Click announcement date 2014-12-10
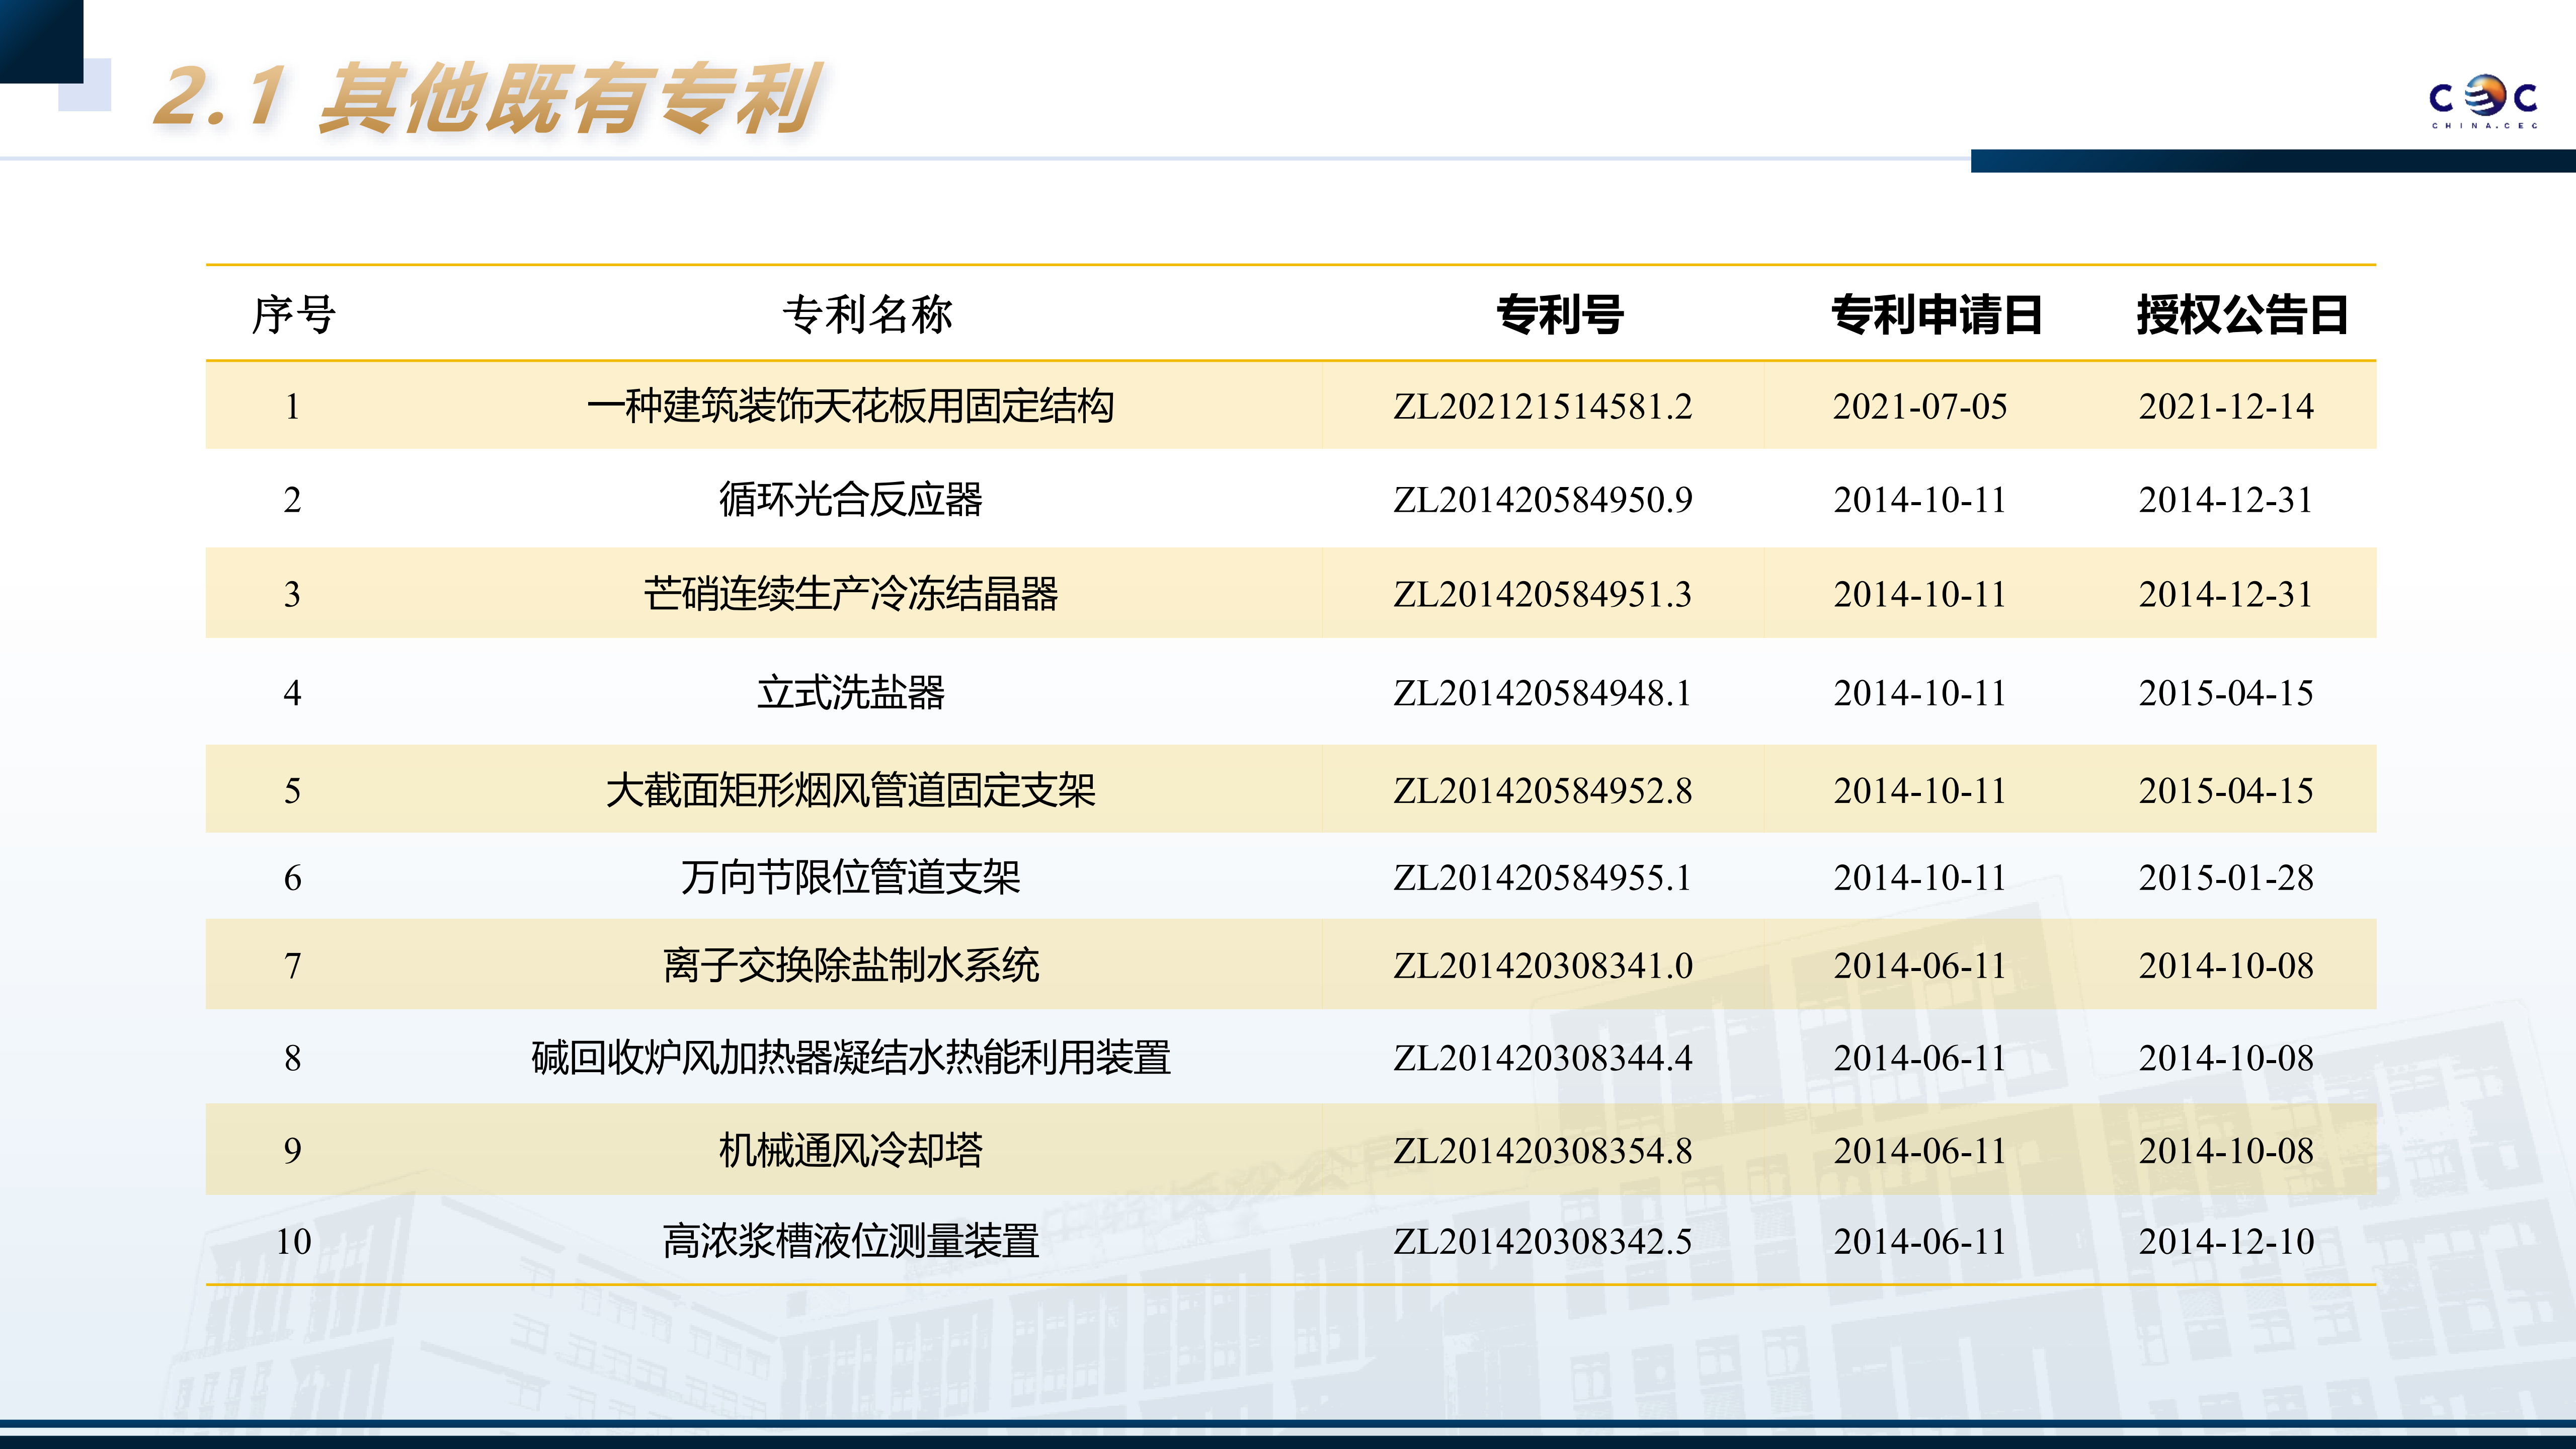2576x1449 pixels. point(2226,1242)
